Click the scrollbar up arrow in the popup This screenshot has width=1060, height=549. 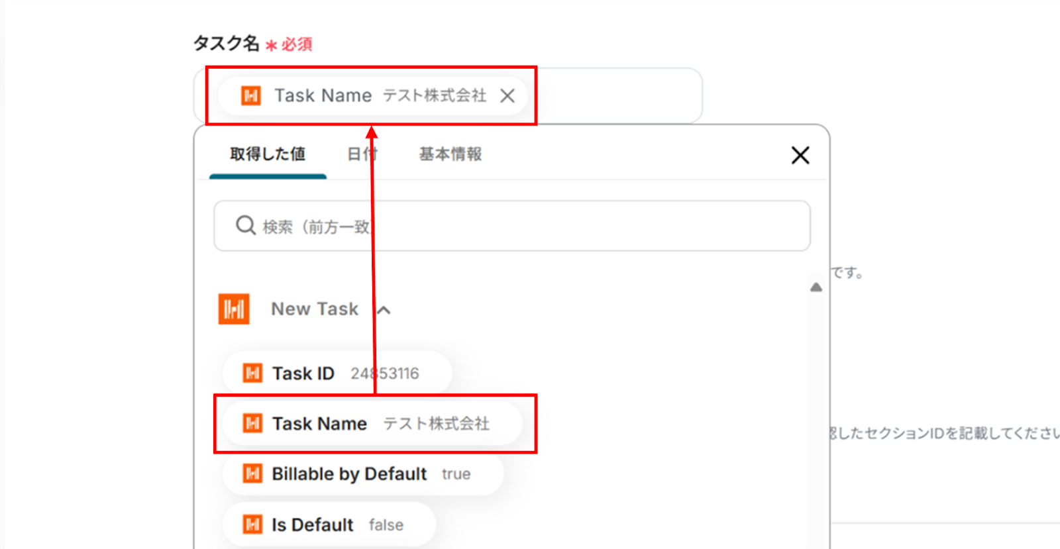pyautogui.click(x=816, y=287)
